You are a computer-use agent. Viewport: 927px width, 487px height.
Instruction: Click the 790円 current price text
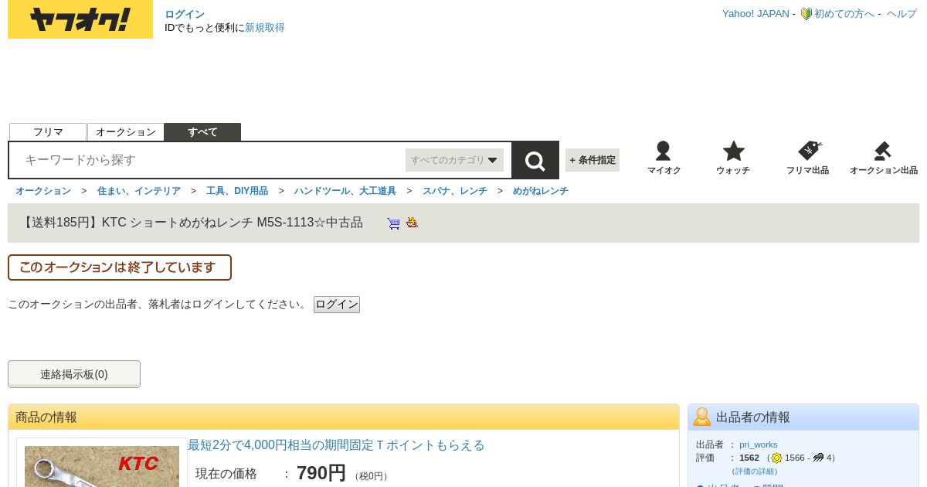[321, 473]
